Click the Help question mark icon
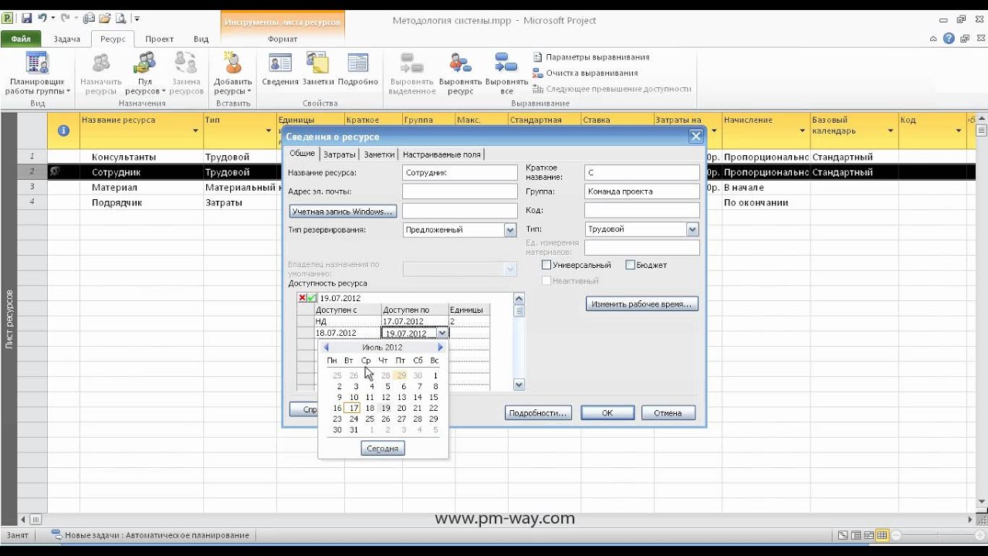 (949, 39)
